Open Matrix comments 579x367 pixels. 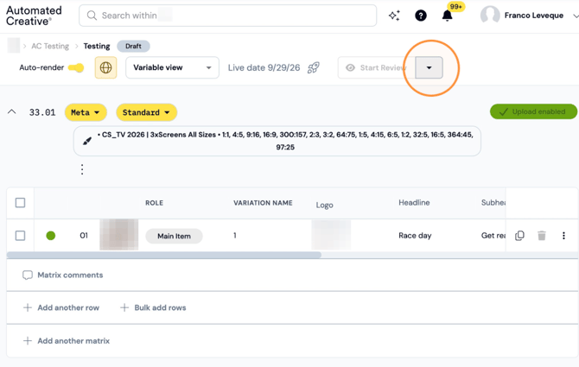pos(63,275)
